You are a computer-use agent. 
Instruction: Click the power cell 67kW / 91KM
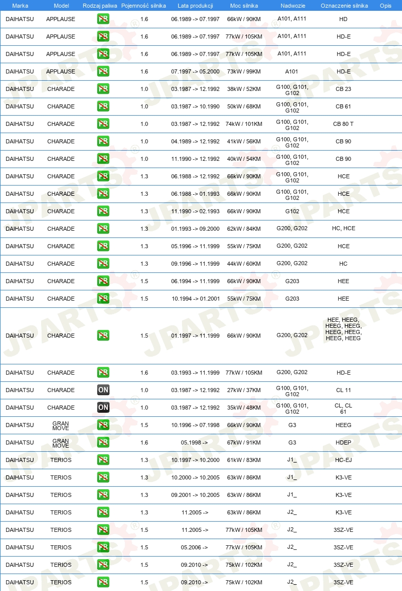[244, 442]
